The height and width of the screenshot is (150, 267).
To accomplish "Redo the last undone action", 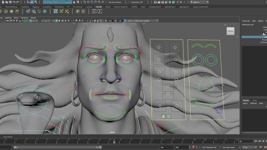I will coord(18,2).
